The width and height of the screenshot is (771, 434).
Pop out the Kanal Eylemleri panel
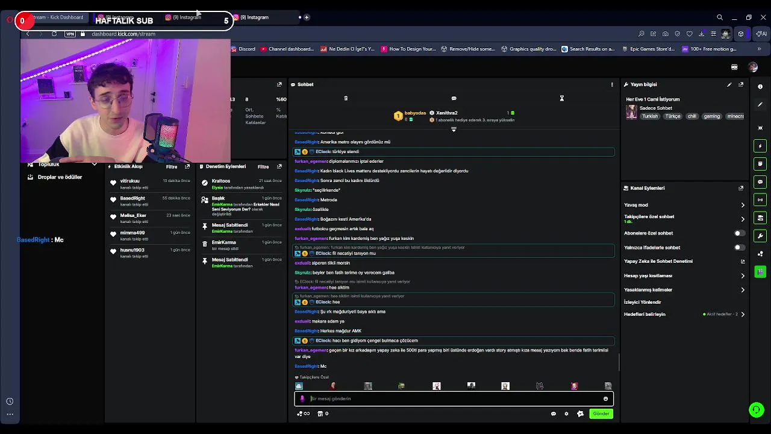[x=741, y=188]
